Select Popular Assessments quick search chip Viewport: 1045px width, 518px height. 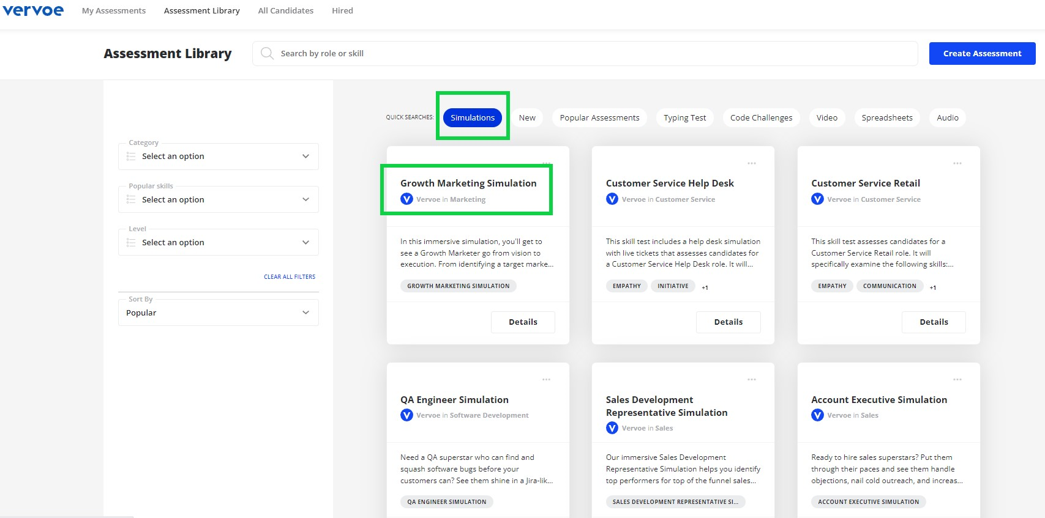(x=599, y=117)
